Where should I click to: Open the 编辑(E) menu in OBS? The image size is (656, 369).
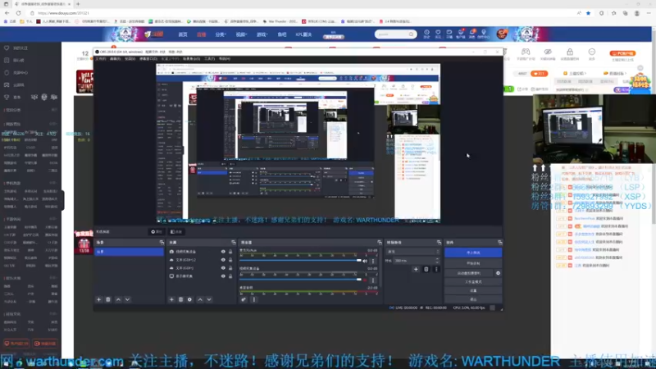click(115, 59)
